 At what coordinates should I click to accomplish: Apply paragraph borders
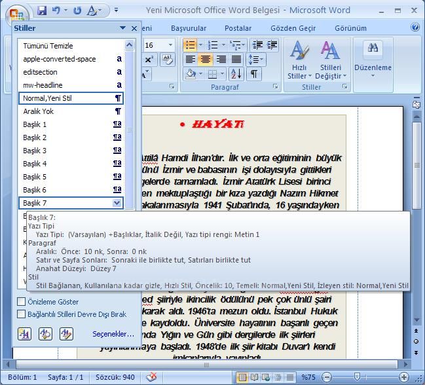point(212,74)
